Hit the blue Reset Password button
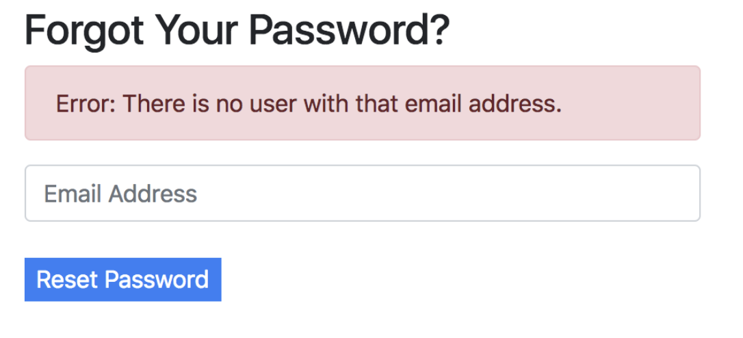 123,279
